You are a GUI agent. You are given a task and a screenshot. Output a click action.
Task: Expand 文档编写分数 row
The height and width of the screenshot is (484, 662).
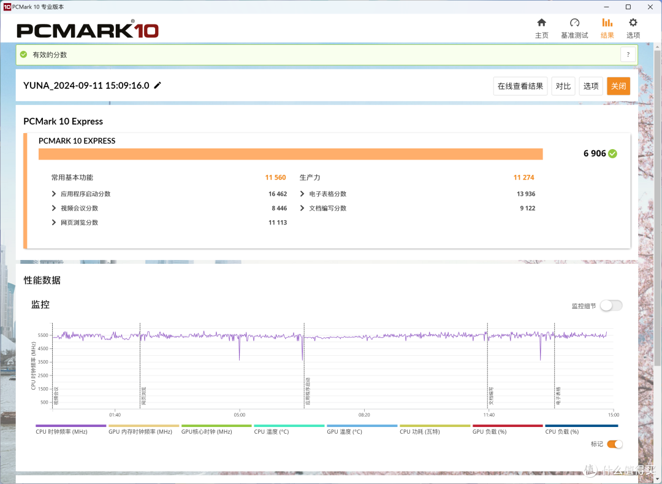(x=302, y=208)
